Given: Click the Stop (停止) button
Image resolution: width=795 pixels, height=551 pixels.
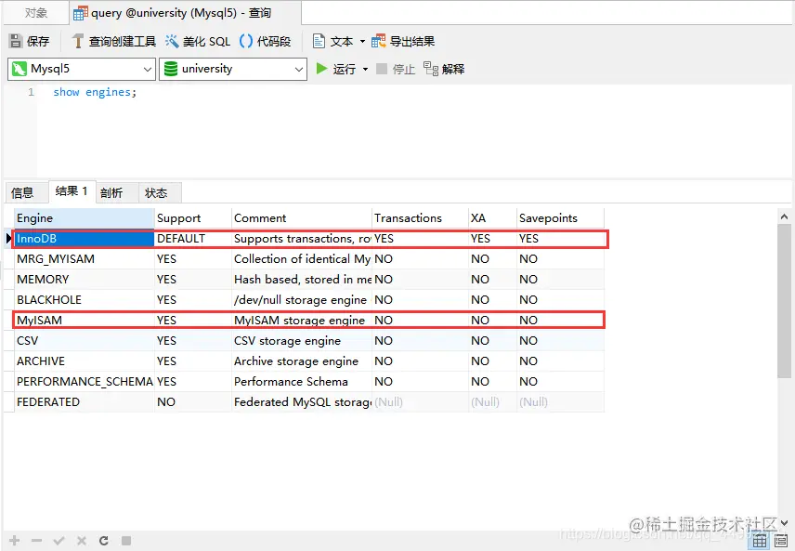Looking at the screenshot, I should point(396,69).
